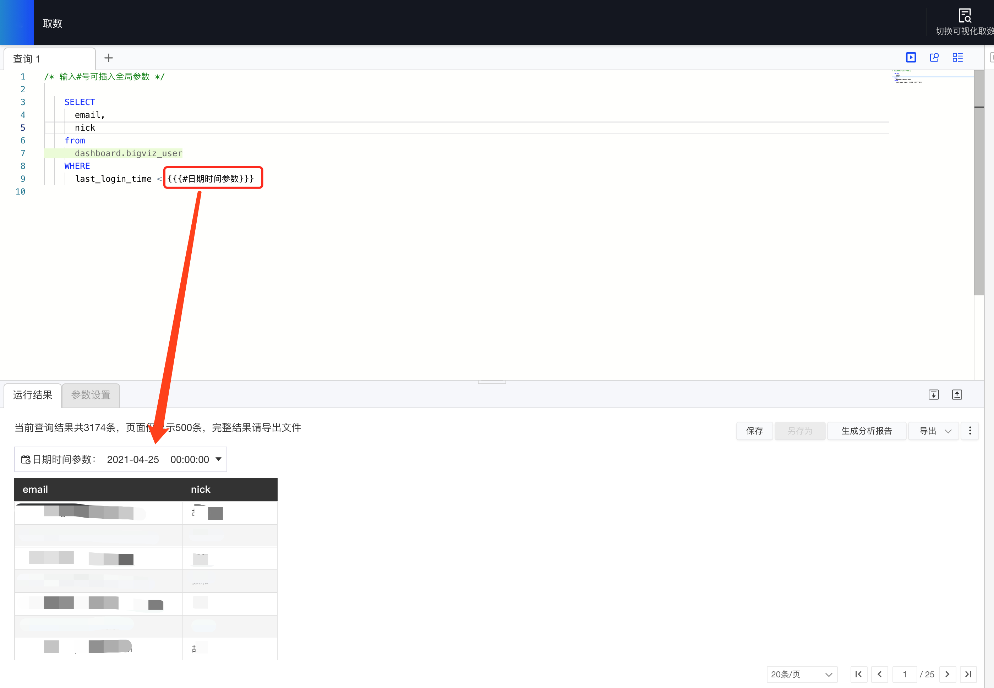The height and width of the screenshot is (688, 994).
Task: Click the calendar icon of date parameter
Action: coord(26,459)
